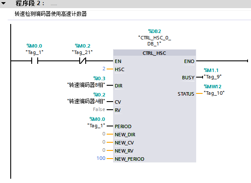Collapse 程序段 2 network with the arrow
Image resolution: width=251 pixels, height=183 pixels.
pos(3,3)
